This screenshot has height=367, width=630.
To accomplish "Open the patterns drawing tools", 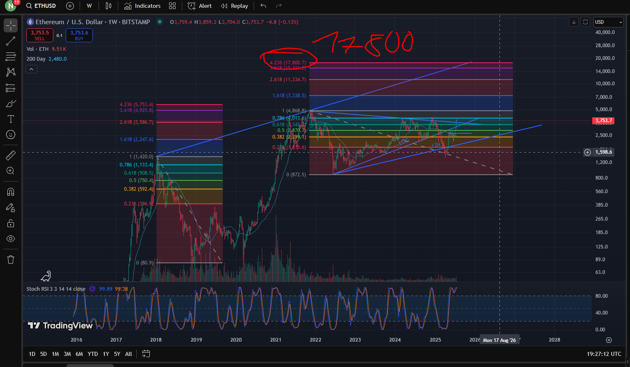I will click(x=11, y=72).
